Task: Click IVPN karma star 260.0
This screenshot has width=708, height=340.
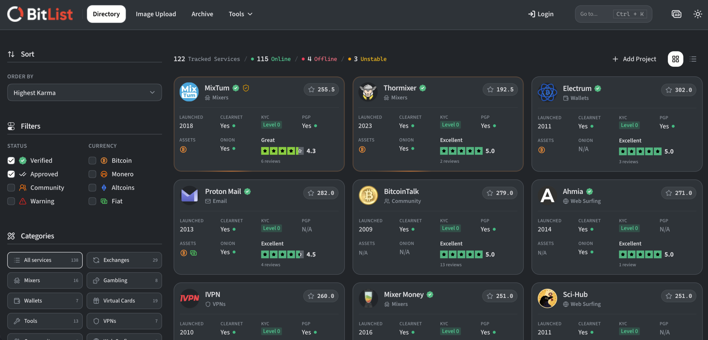Action: (x=321, y=296)
